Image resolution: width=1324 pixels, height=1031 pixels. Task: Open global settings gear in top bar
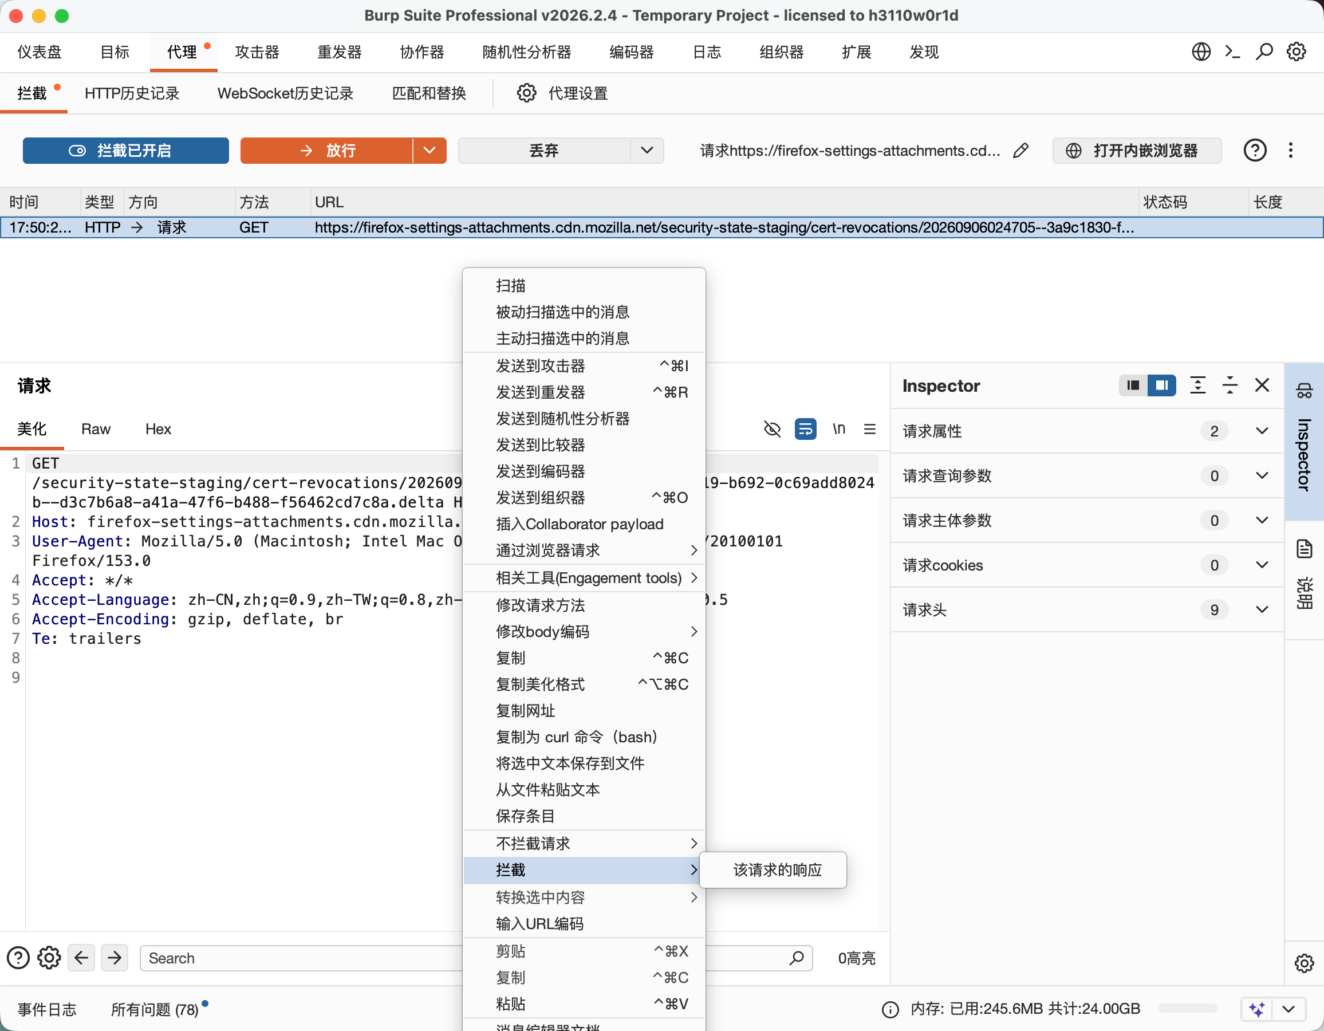pyautogui.click(x=1297, y=52)
